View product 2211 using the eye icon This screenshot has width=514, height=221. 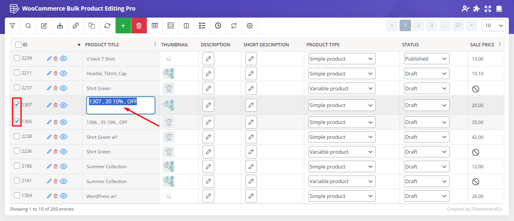[x=63, y=73]
